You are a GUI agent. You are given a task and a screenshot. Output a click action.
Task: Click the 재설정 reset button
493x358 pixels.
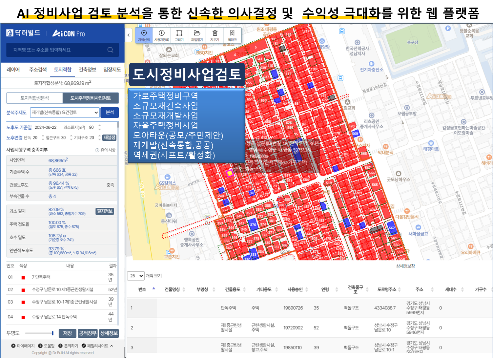point(109,137)
